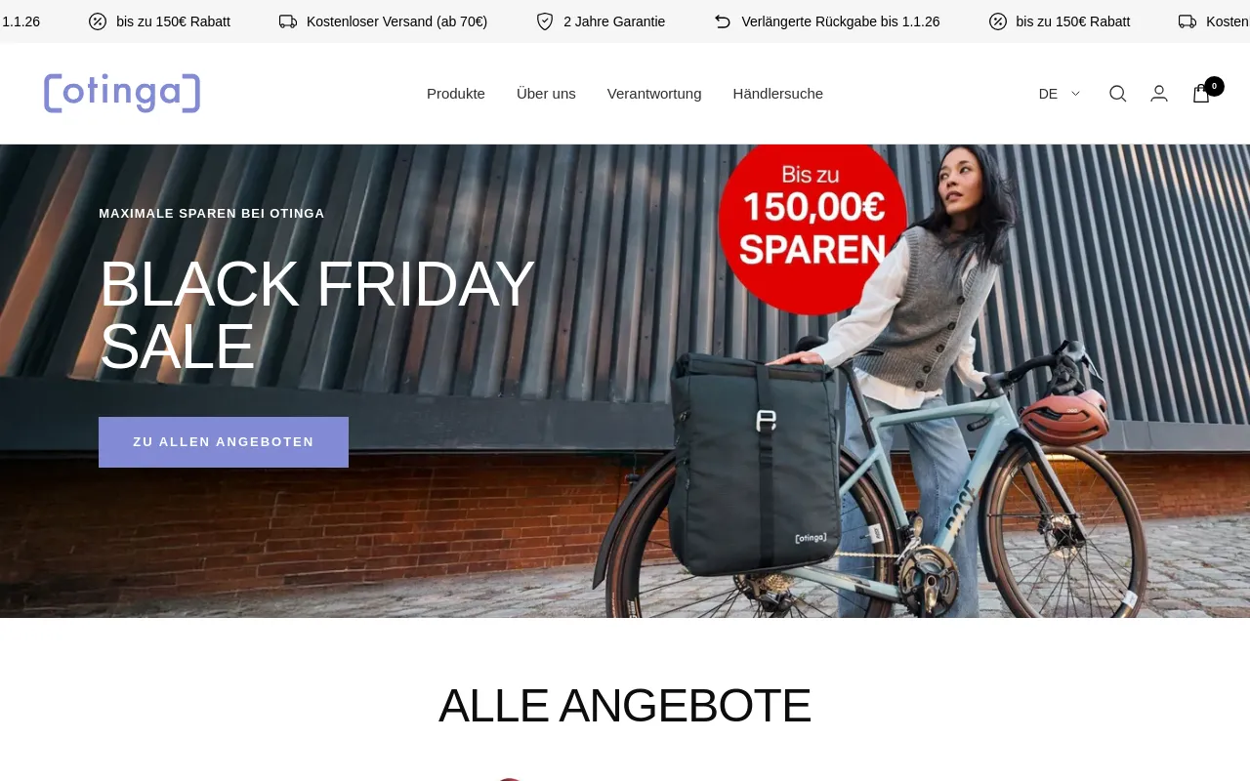Click the truck icon beside Kostenloser Versand

pyautogui.click(x=288, y=21)
